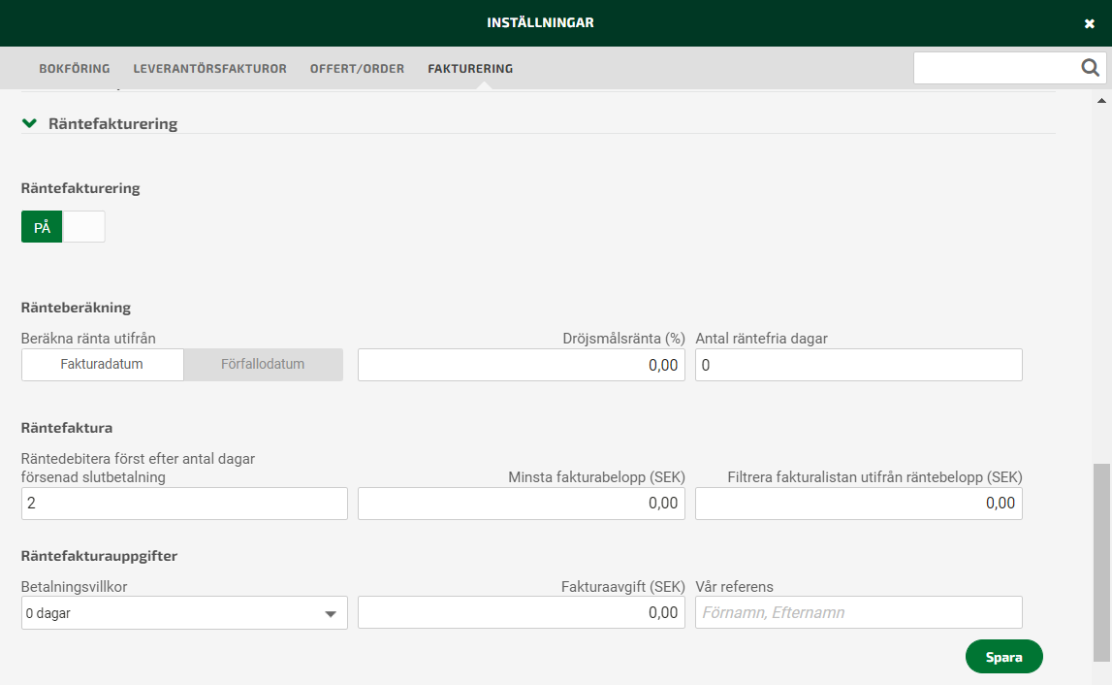Viewport: 1112px width, 685px height.
Task: Click the search magnifier icon
Action: [x=1091, y=68]
